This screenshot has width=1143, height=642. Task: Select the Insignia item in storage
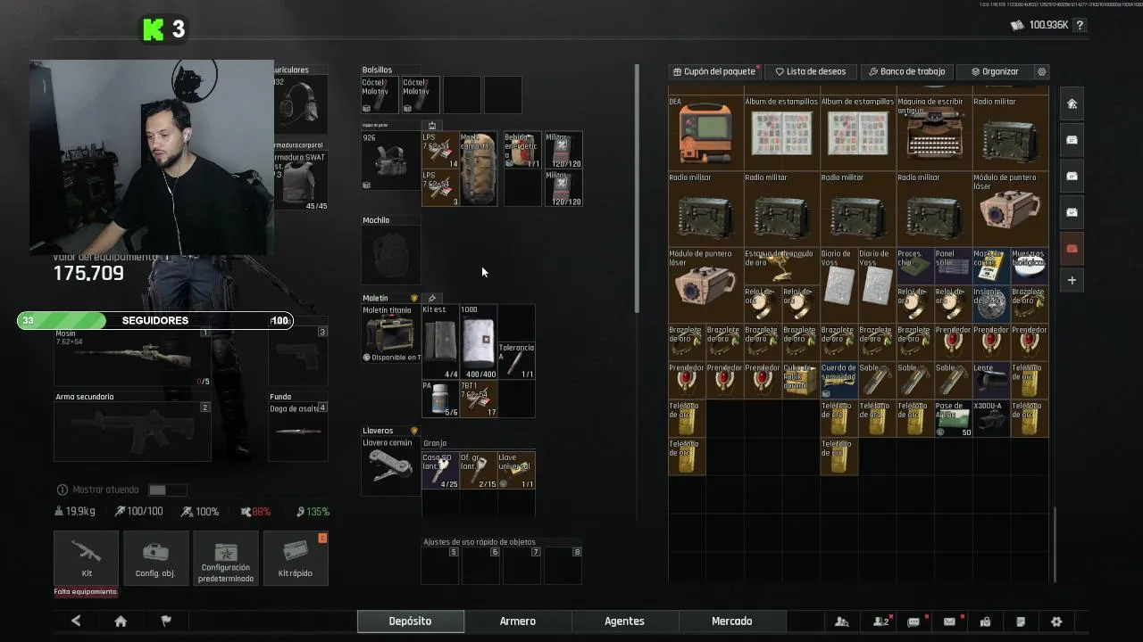tap(990, 303)
